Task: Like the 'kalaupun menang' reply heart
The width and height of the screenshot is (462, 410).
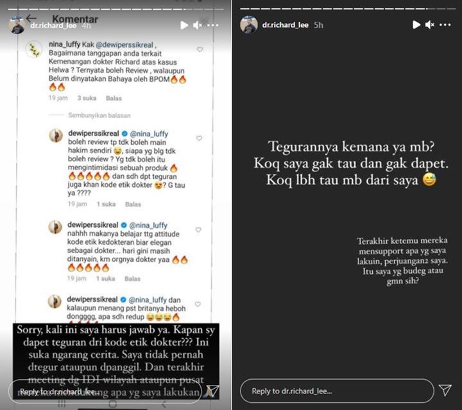Action: [x=198, y=304]
